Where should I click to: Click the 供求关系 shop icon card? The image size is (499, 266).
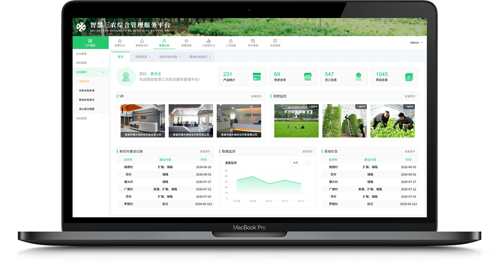coord(307,77)
